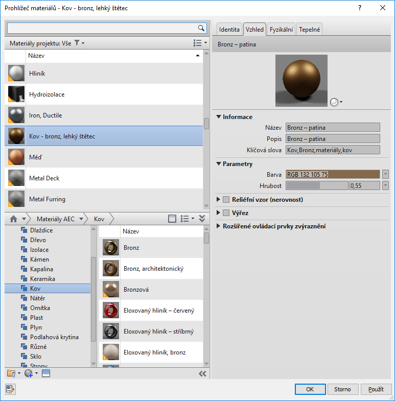Click the library Home icon
Screen dimensions: 395x401
[x=14, y=219]
